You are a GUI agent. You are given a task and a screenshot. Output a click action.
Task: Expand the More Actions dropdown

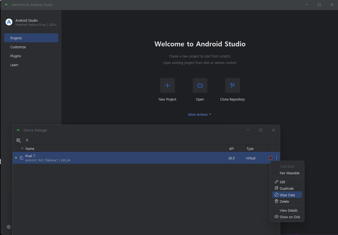pyautogui.click(x=200, y=115)
